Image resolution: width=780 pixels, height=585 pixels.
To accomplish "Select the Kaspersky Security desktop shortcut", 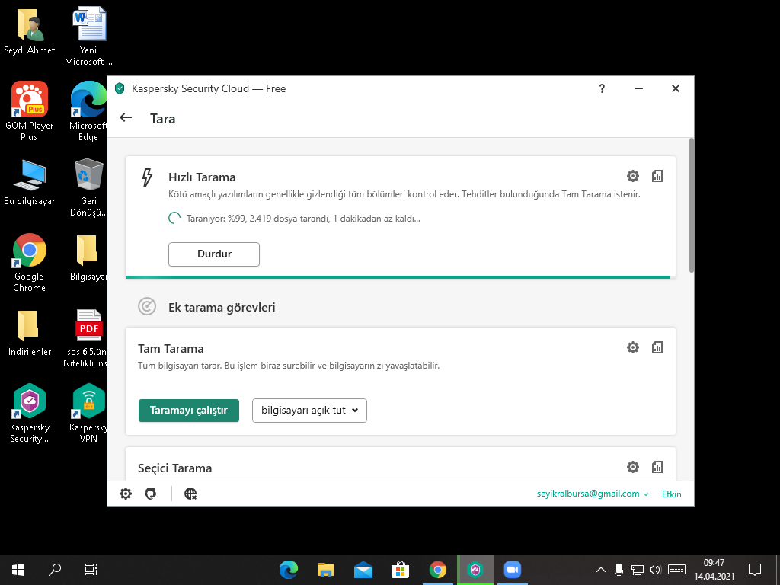I will [30, 414].
